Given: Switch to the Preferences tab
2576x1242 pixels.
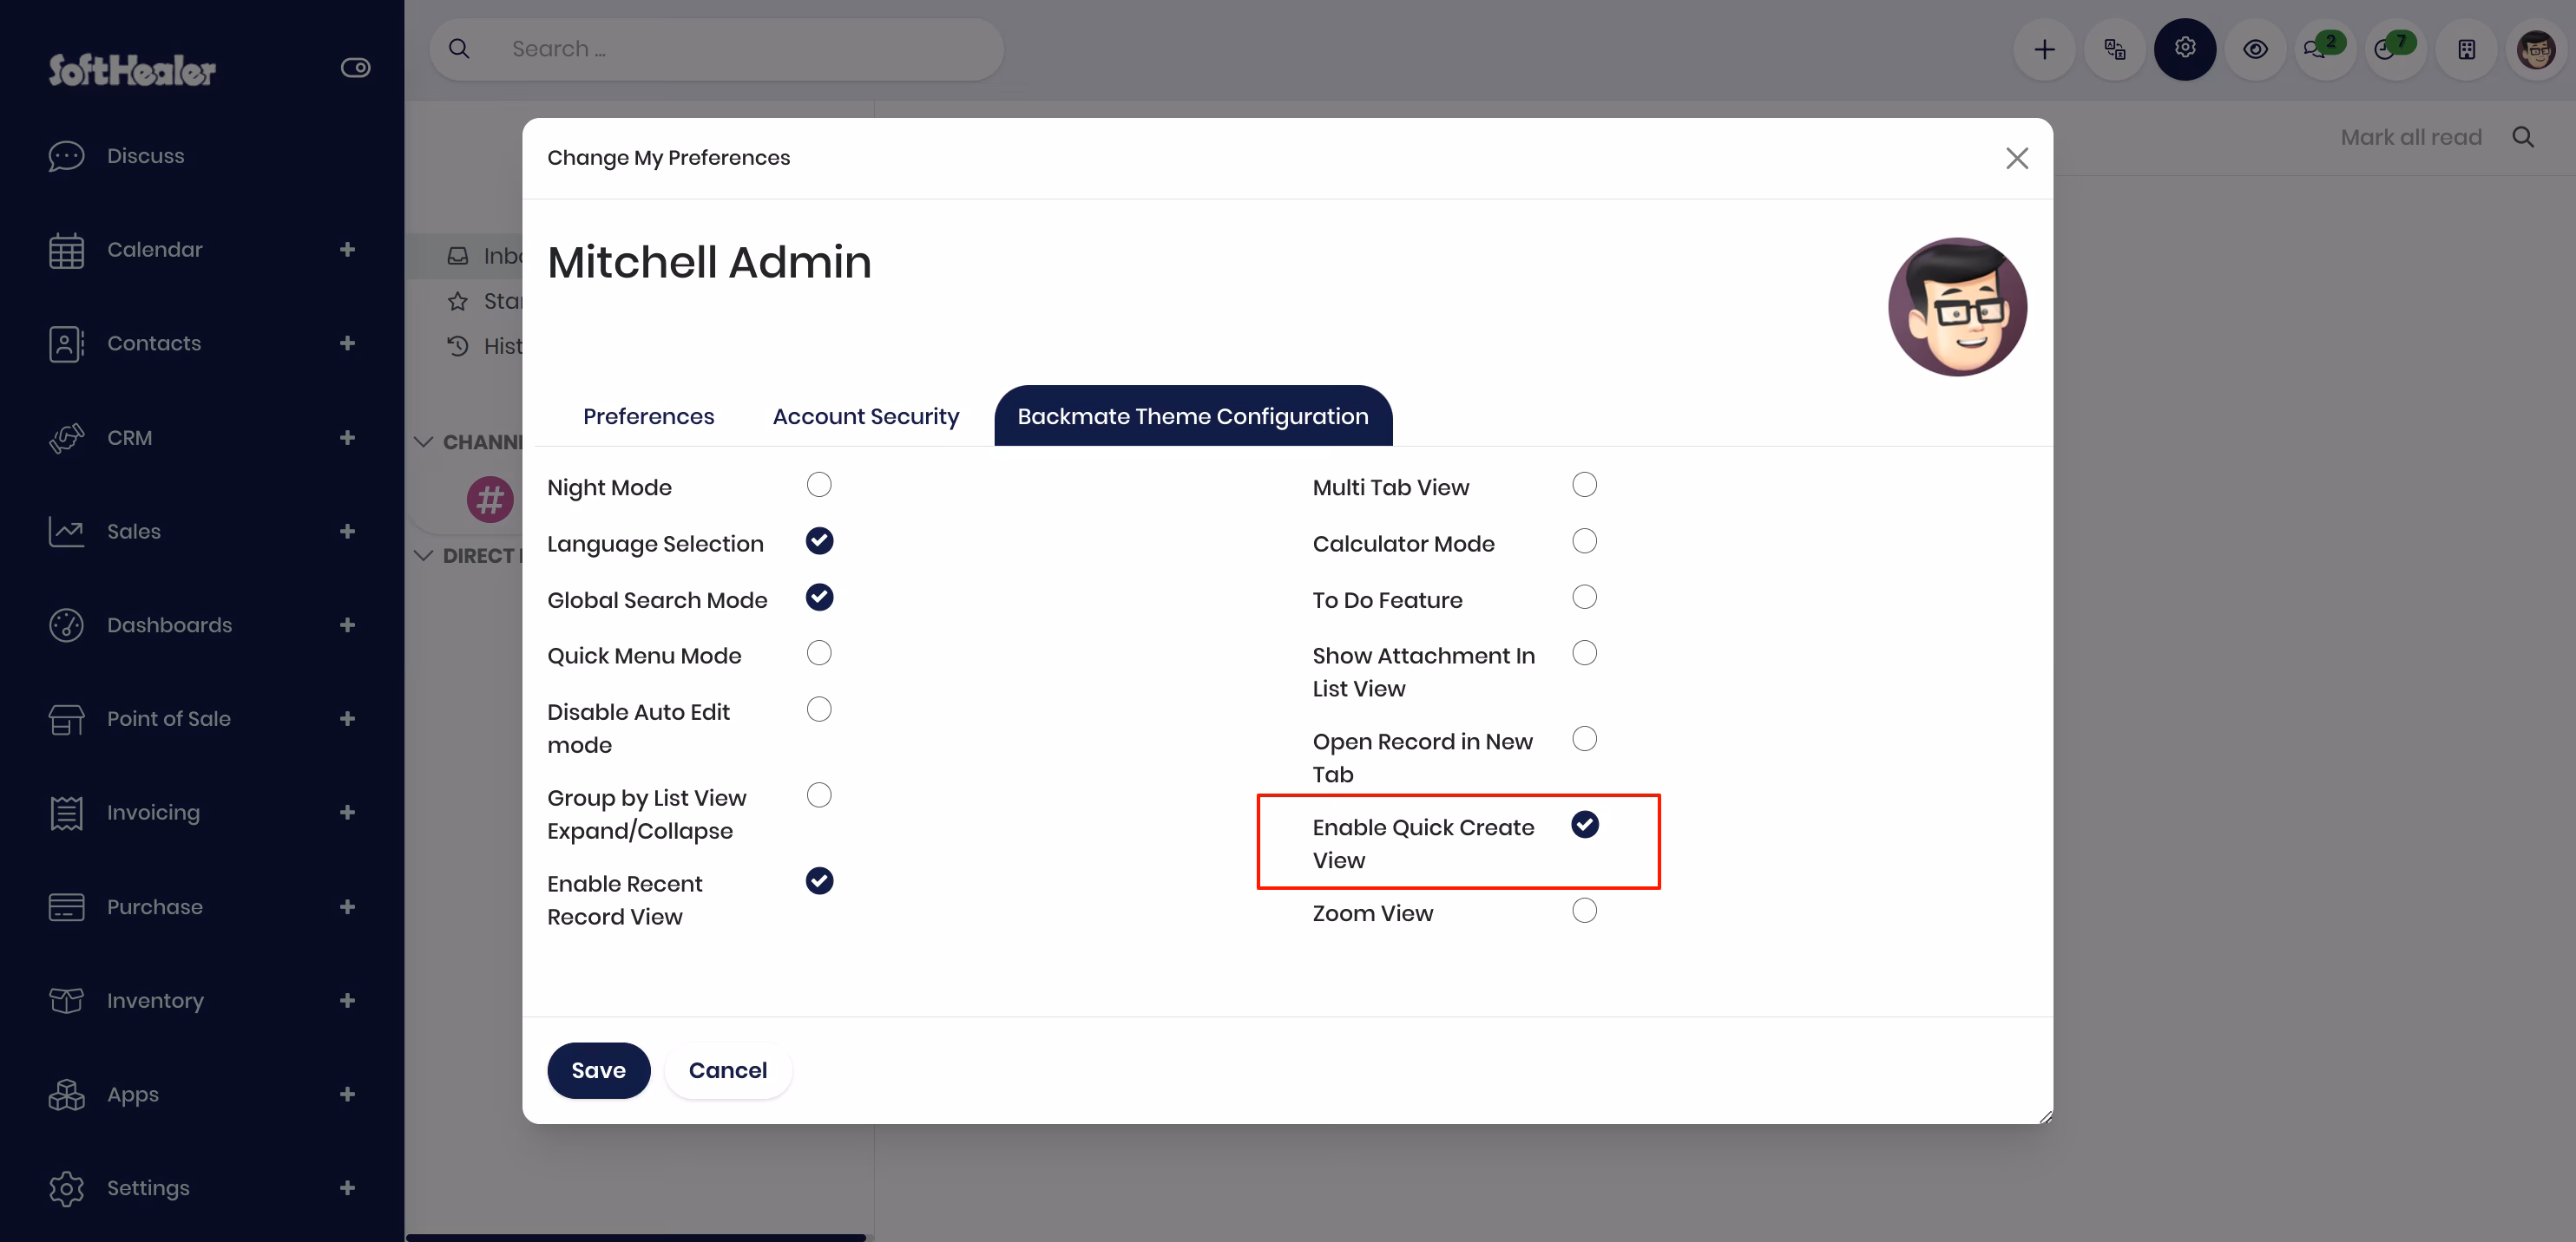Looking at the screenshot, I should pyautogui.click(x=648, y=416).
